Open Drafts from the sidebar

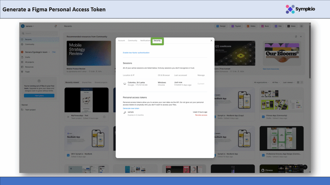[x=27, y=57]
